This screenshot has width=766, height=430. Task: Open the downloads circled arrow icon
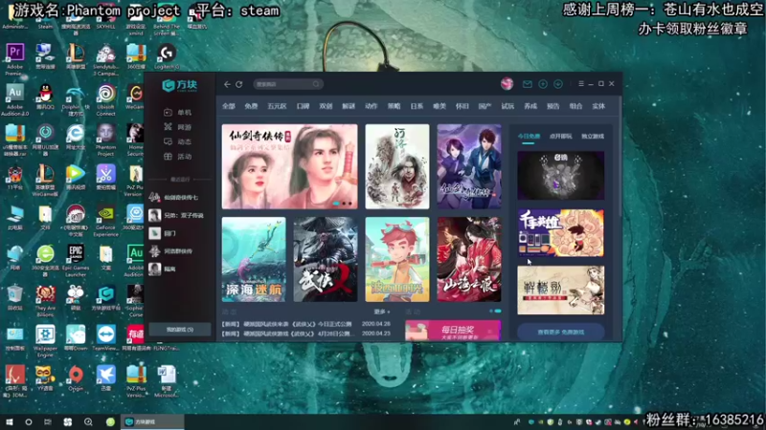558,84
